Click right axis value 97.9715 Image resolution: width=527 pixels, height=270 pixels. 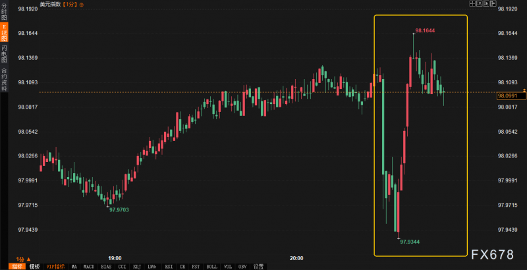(x=507, y=205)
